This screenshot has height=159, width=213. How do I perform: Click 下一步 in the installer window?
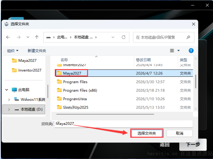pos(193,144)
